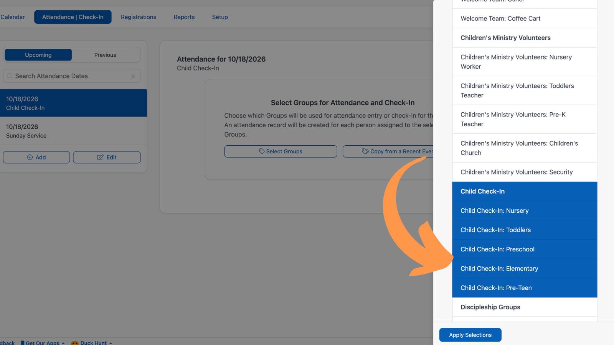Select 10/18/2026 Child Check-In event

coord(73,103)
